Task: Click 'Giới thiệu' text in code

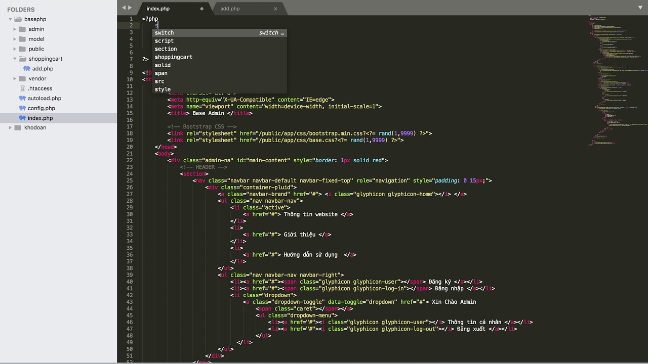Action: pos(300,235)
